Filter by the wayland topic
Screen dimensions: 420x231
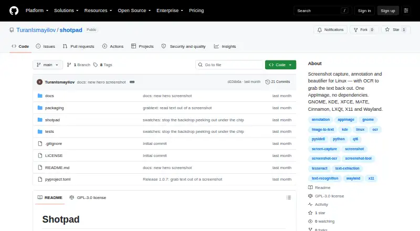(x=353, y=178)
